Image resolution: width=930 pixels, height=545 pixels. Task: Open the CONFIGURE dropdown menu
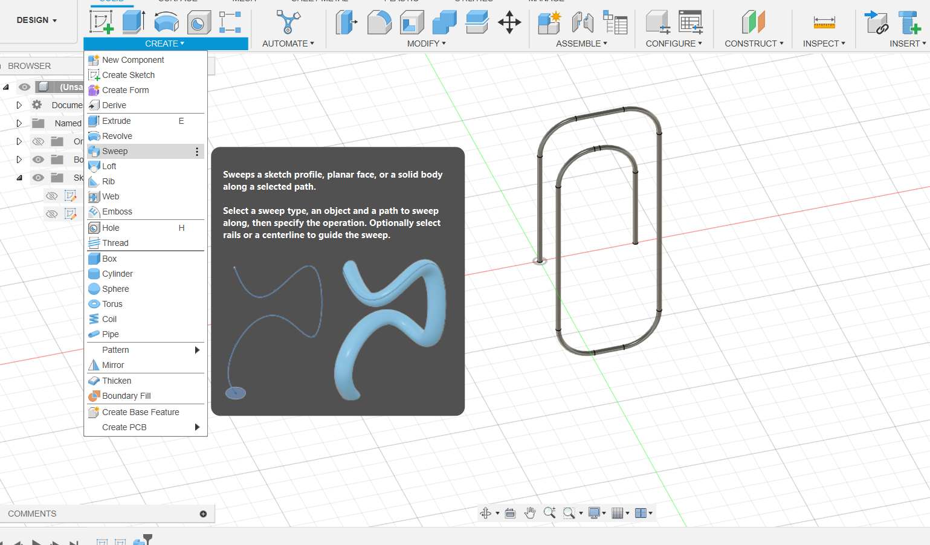click(x=674, y=44)
